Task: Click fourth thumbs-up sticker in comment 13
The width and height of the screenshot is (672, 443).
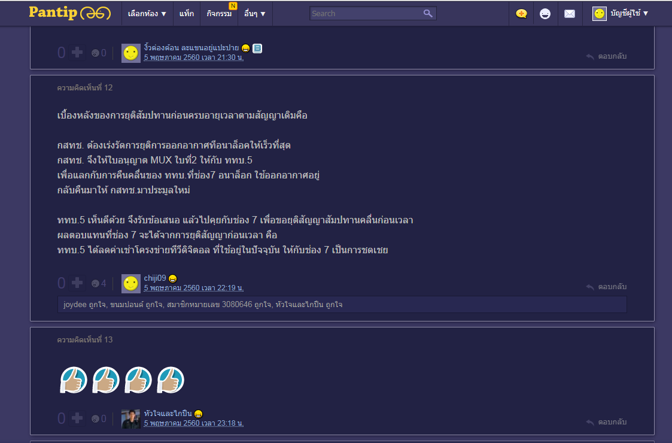Action: pos(170,380)
